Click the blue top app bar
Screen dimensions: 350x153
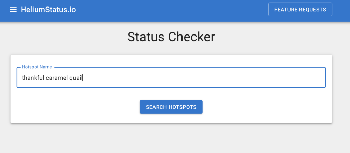171,10
